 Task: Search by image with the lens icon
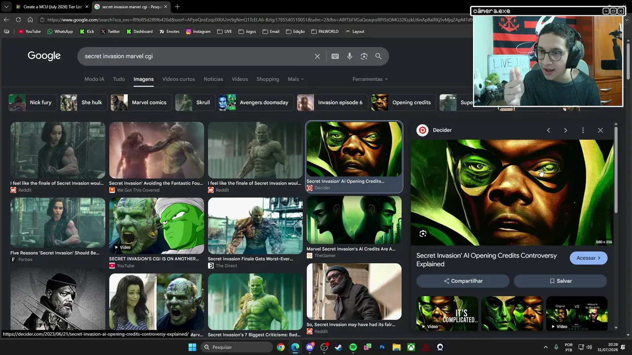pos(364,56)
